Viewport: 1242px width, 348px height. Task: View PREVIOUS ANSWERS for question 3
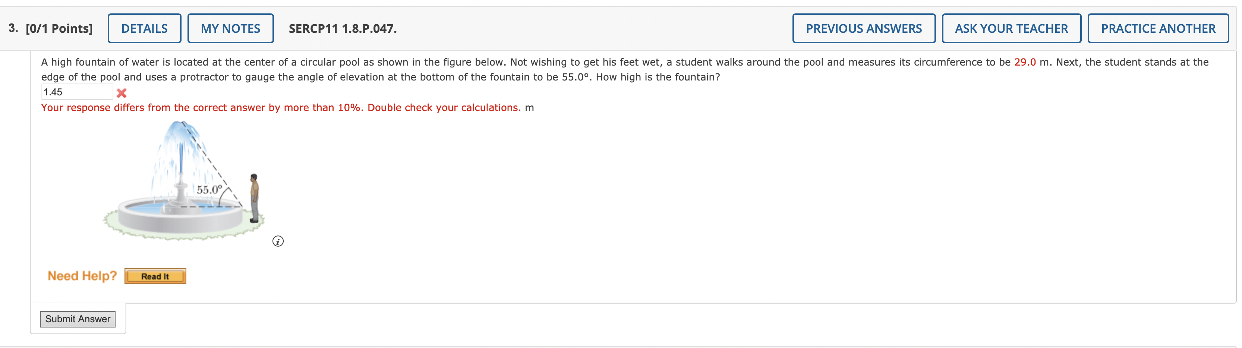click(x=864, y=28)
